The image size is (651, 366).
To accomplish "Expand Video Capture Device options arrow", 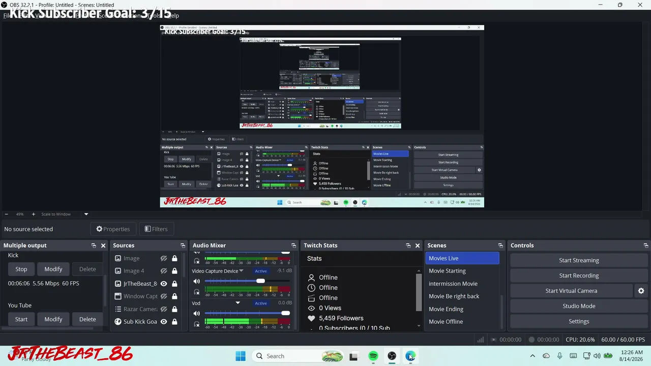I will click(x=241, y=271).
